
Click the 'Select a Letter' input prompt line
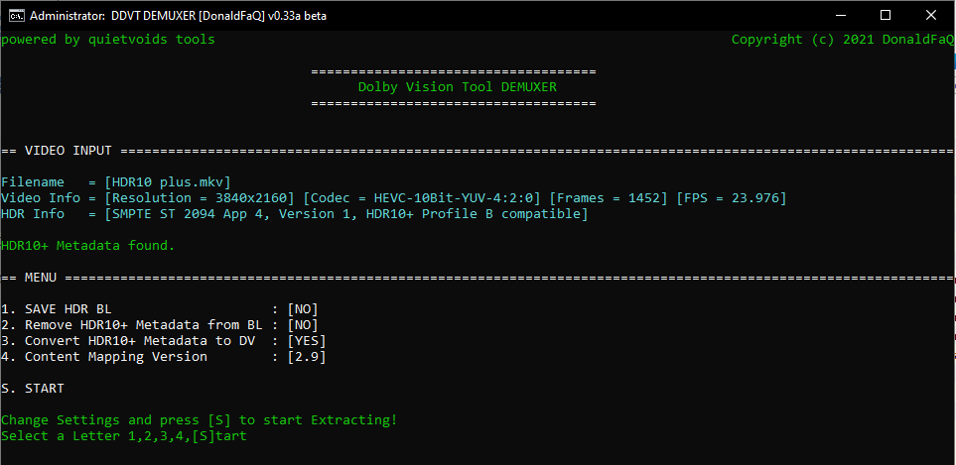(x=124, y=435)
